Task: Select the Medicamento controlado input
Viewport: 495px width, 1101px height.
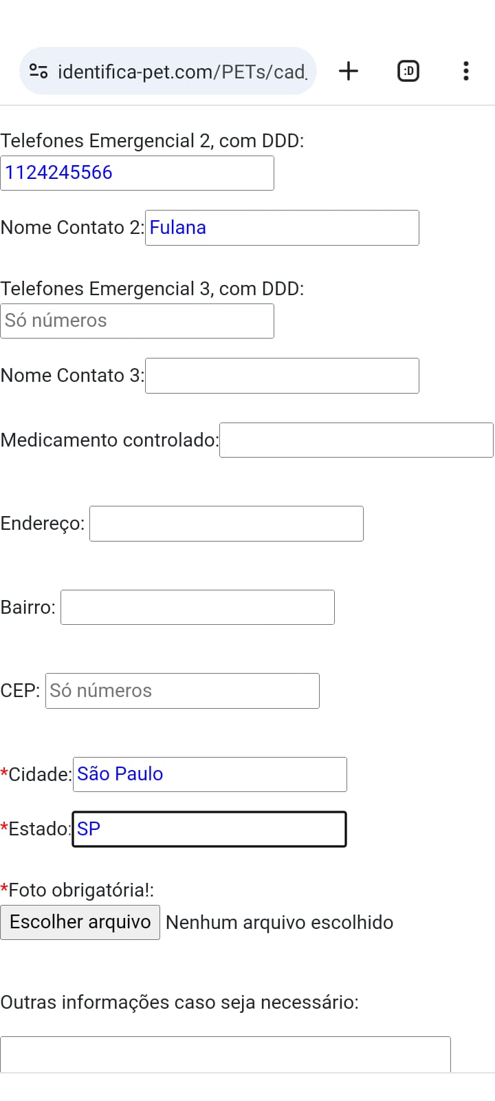Action: pos(356,440)
